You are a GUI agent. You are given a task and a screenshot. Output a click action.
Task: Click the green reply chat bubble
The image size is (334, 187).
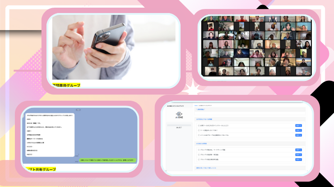click(108, 160)
